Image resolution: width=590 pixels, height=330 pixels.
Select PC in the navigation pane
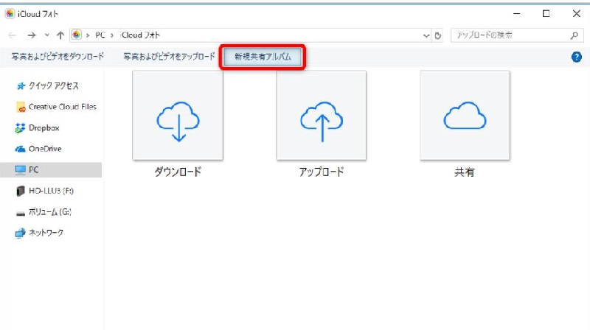[x=51, y=170]
